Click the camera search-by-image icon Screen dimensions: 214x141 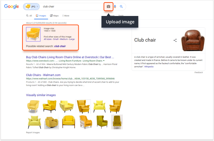108,6
